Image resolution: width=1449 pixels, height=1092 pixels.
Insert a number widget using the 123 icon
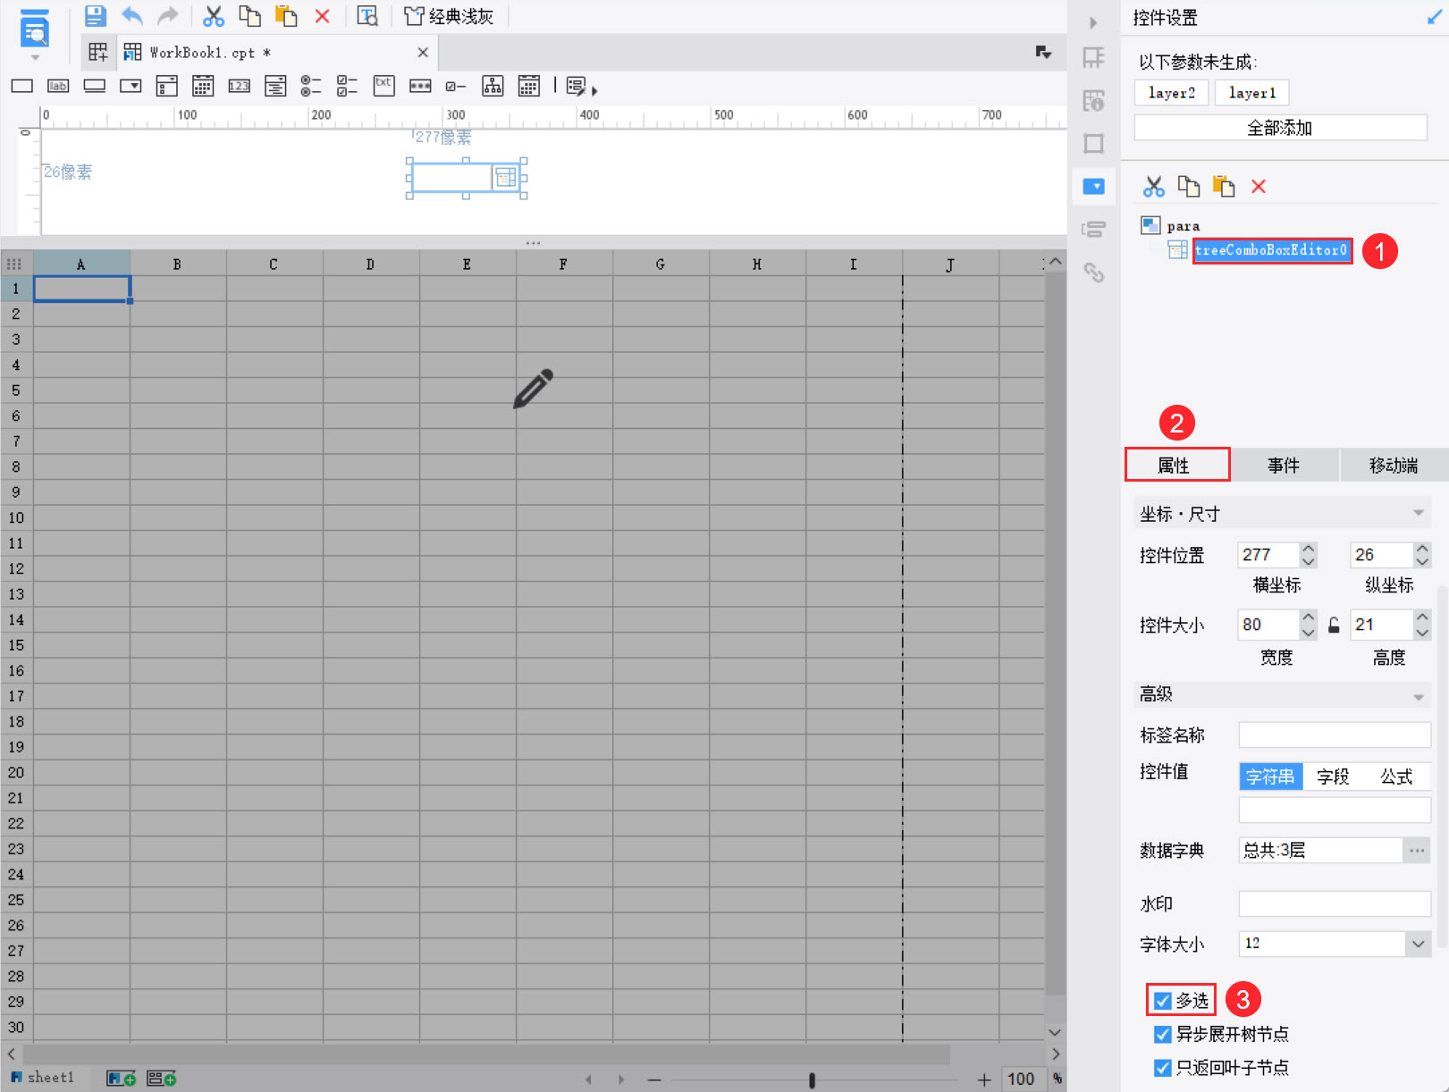tap(239, 87)
